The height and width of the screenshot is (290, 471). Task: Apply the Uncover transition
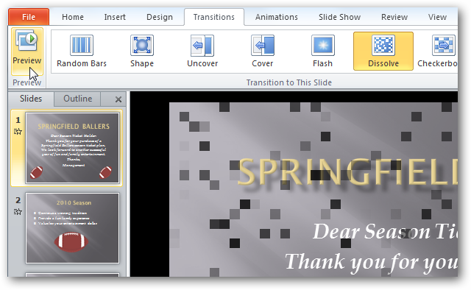pos(202,51)
